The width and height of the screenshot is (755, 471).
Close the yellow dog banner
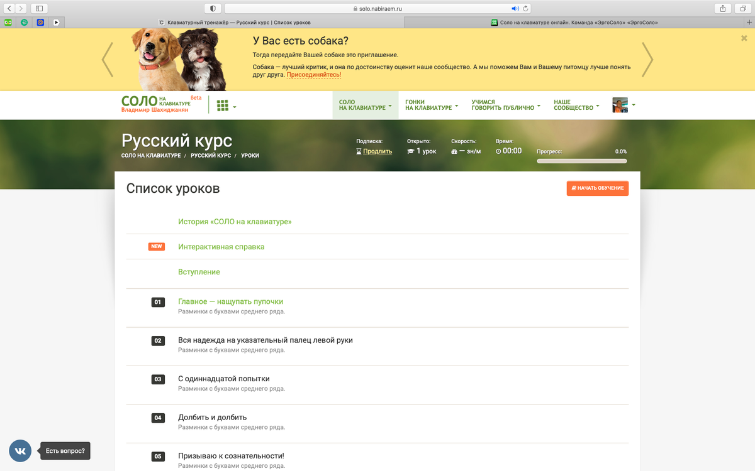tap(744, 38)
